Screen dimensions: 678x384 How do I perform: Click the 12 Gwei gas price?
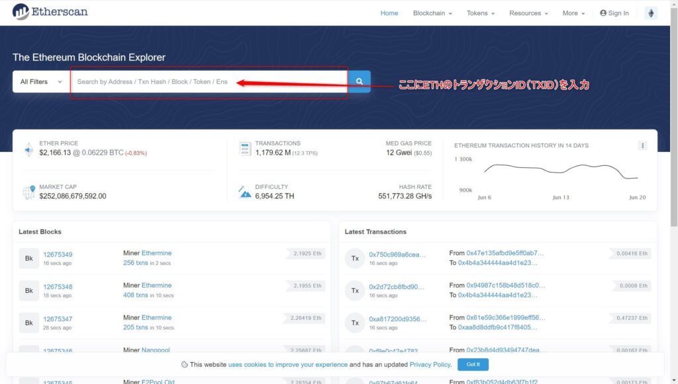399,153
